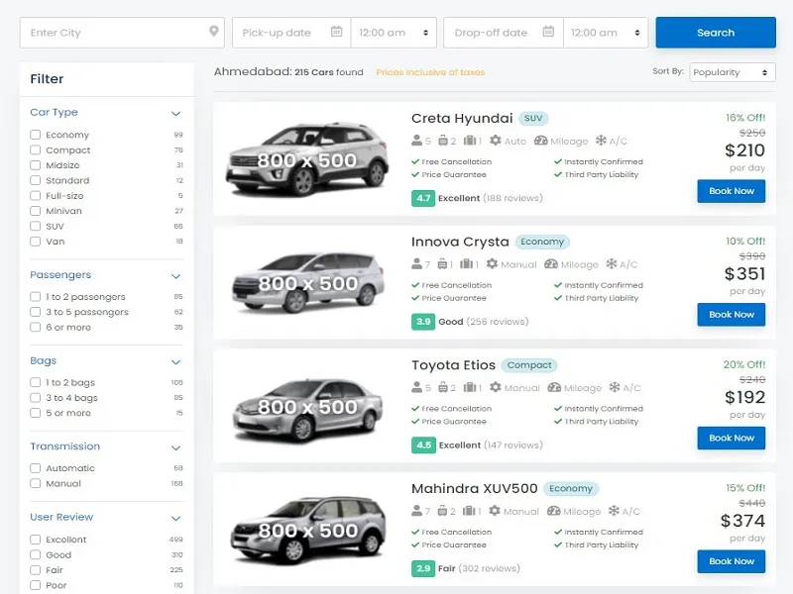Collapse the Car Type filter section
Image resolution: width=793 pixels, height=594 pixels.
point(175,113)
